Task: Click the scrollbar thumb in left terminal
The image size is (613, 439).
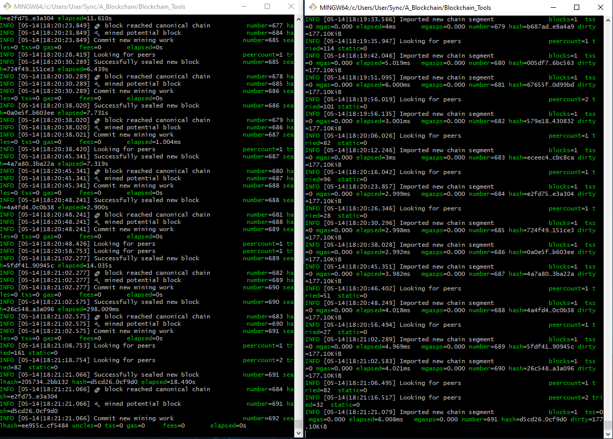Action: pos(298,424)
